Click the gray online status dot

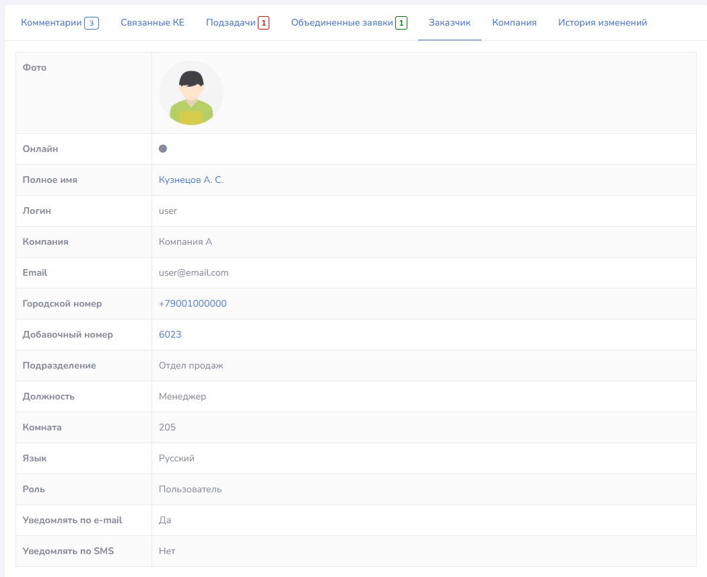163,149
